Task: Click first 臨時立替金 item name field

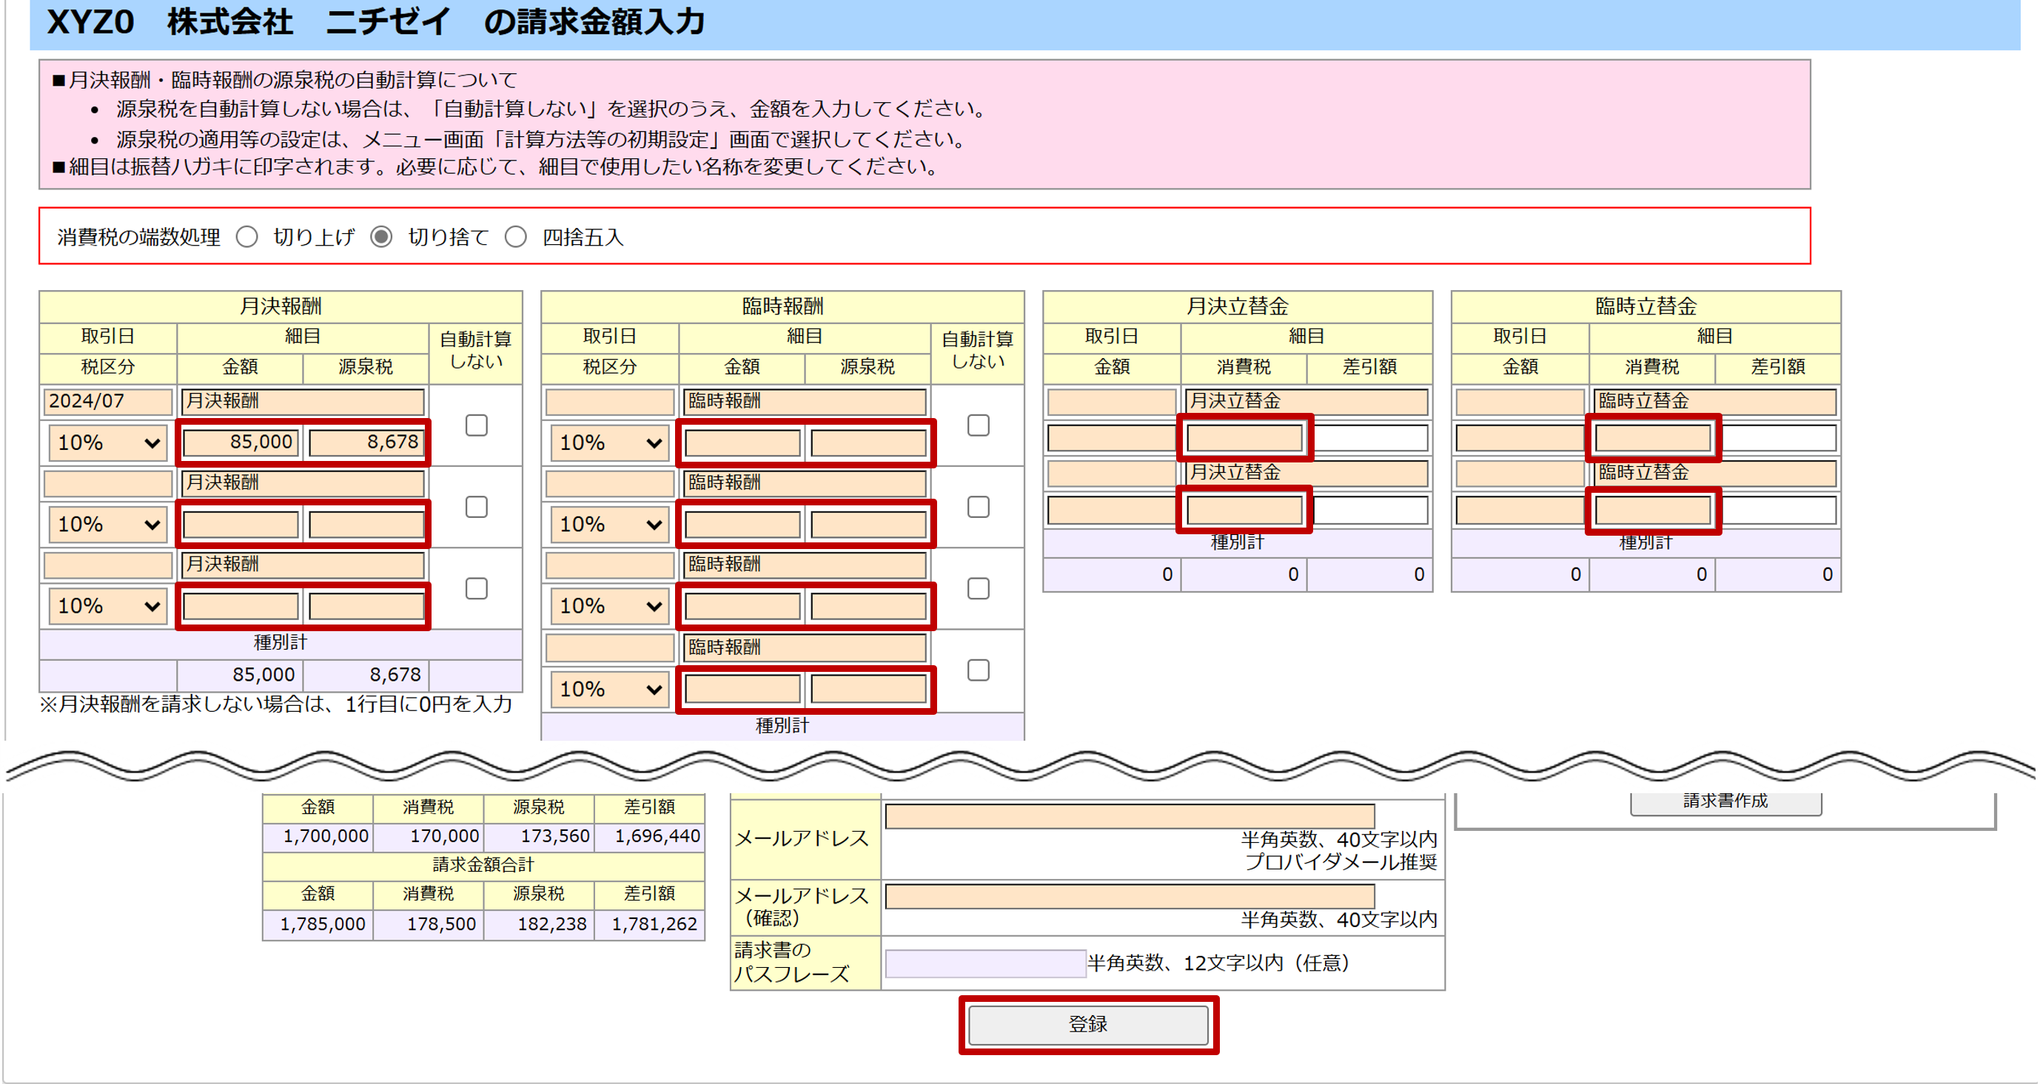Action: pos(1714,400)
